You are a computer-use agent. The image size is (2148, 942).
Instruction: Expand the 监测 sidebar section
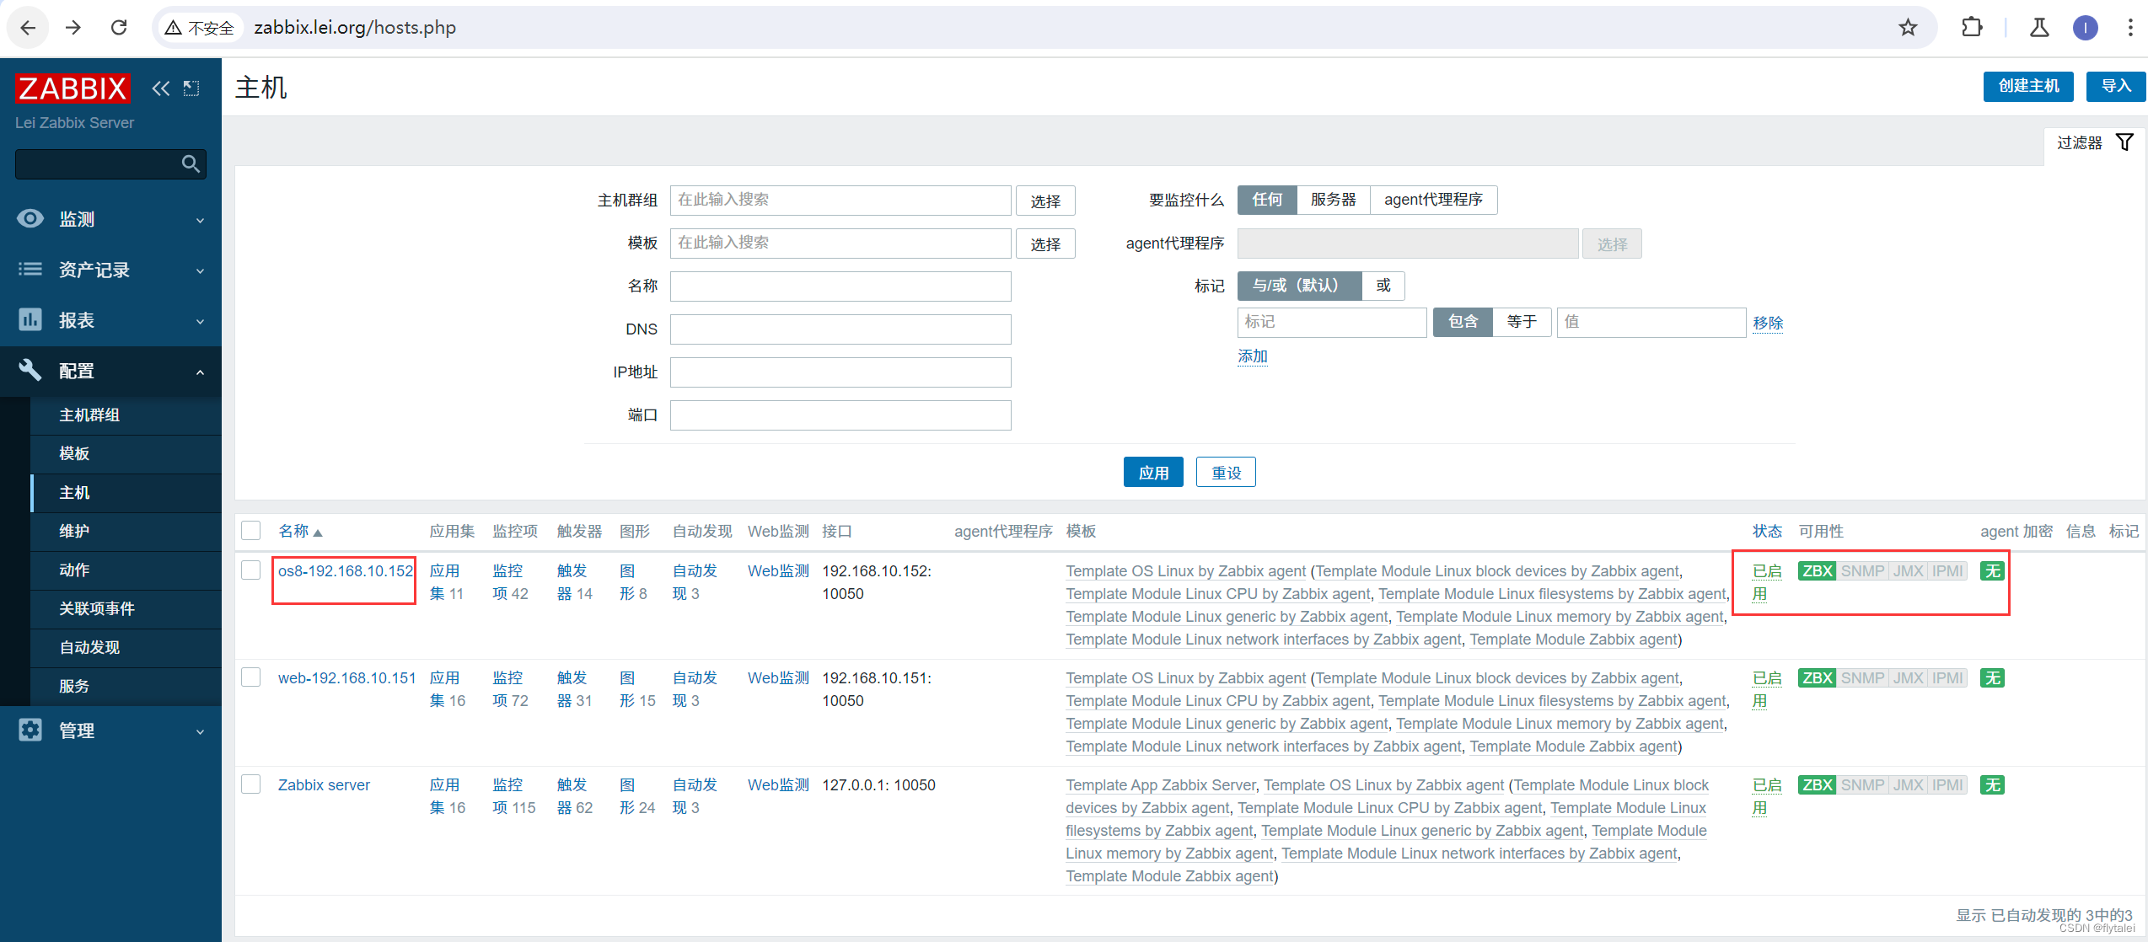point(110,219)
